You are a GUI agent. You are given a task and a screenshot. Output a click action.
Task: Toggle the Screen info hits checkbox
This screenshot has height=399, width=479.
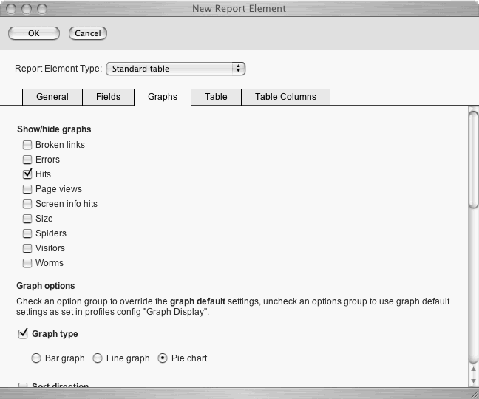(x=27, y=204)
